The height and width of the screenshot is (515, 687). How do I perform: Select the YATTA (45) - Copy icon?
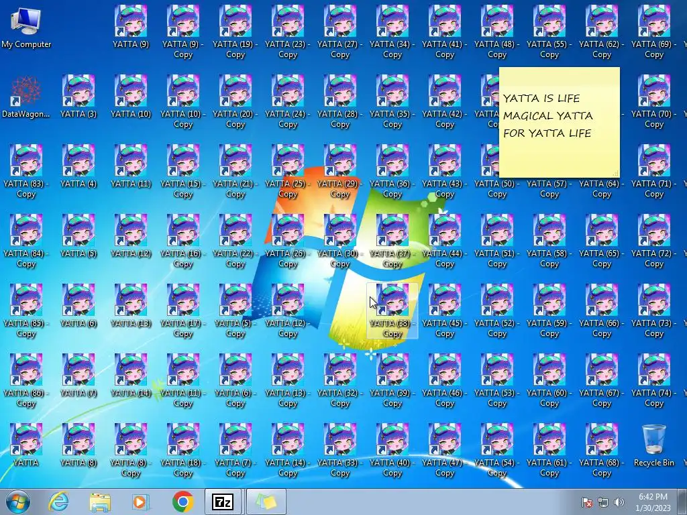[444, 310]
